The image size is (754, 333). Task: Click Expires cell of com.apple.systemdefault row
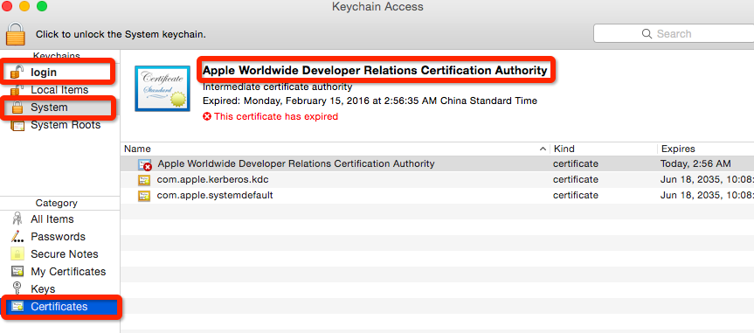[707, 196]
